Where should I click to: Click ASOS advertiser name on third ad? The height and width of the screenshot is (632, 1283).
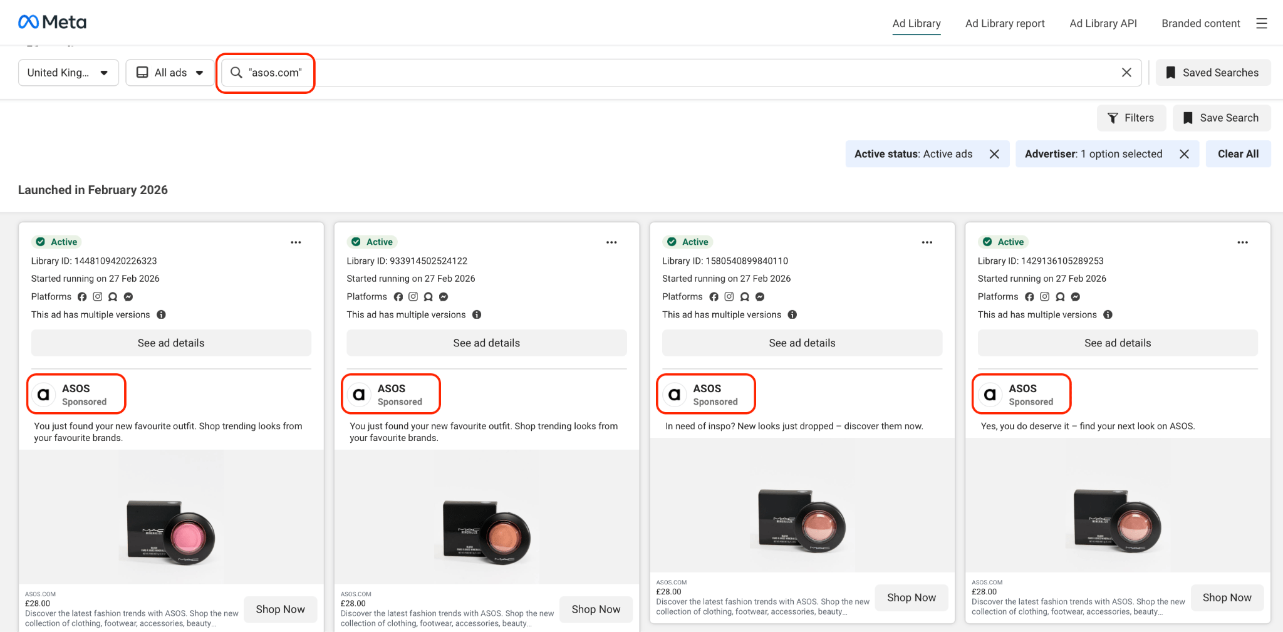point(707,388)
